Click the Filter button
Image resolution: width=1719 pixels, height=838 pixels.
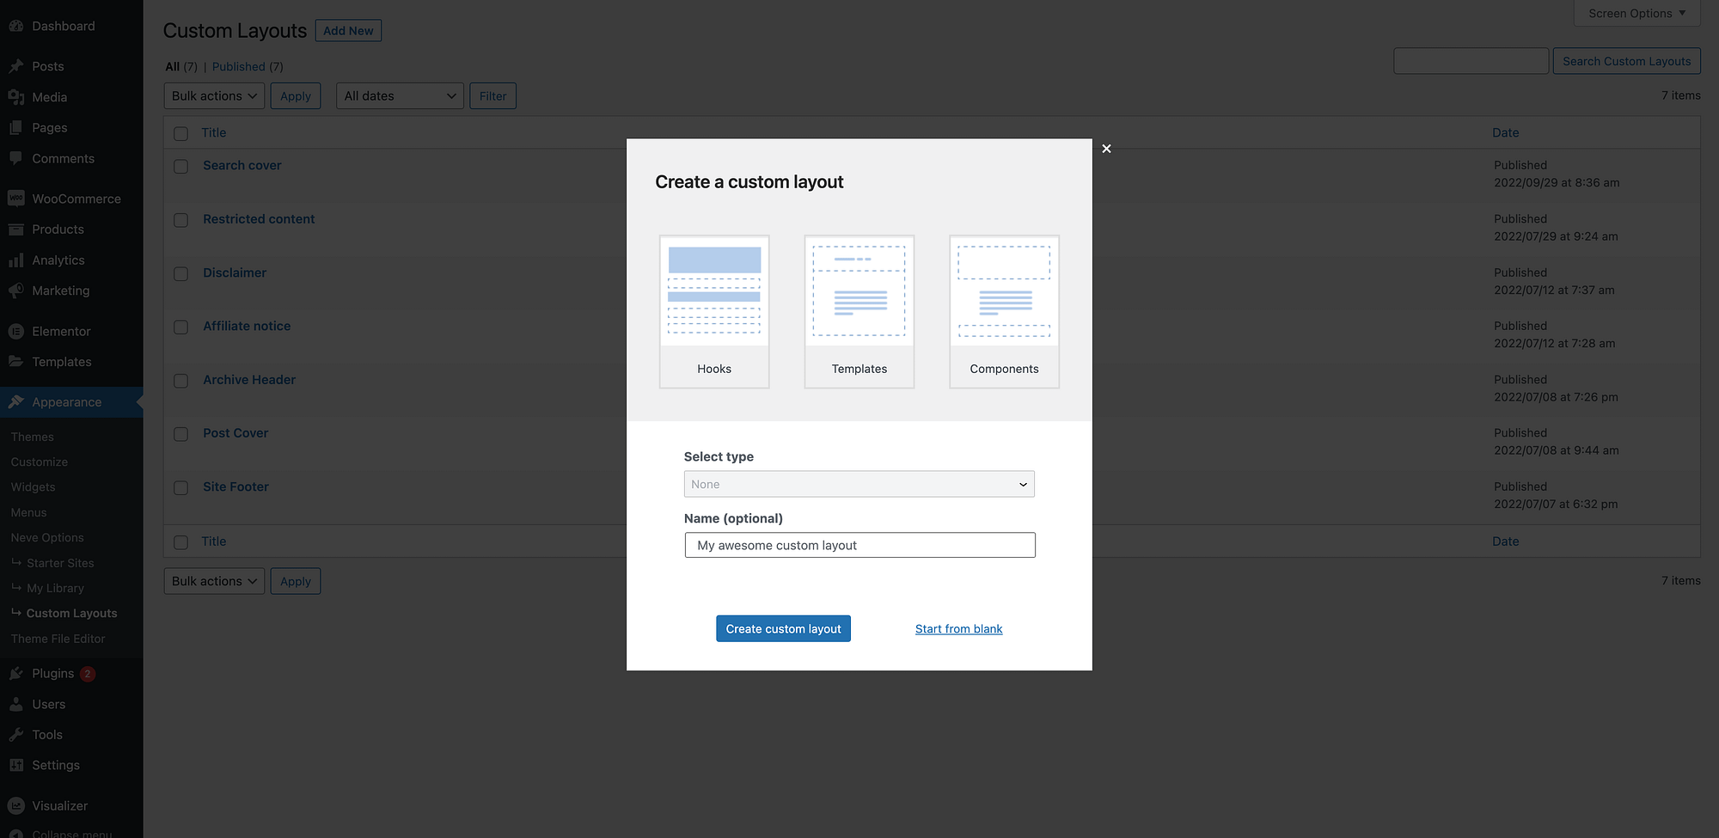[x=492, y=95]
